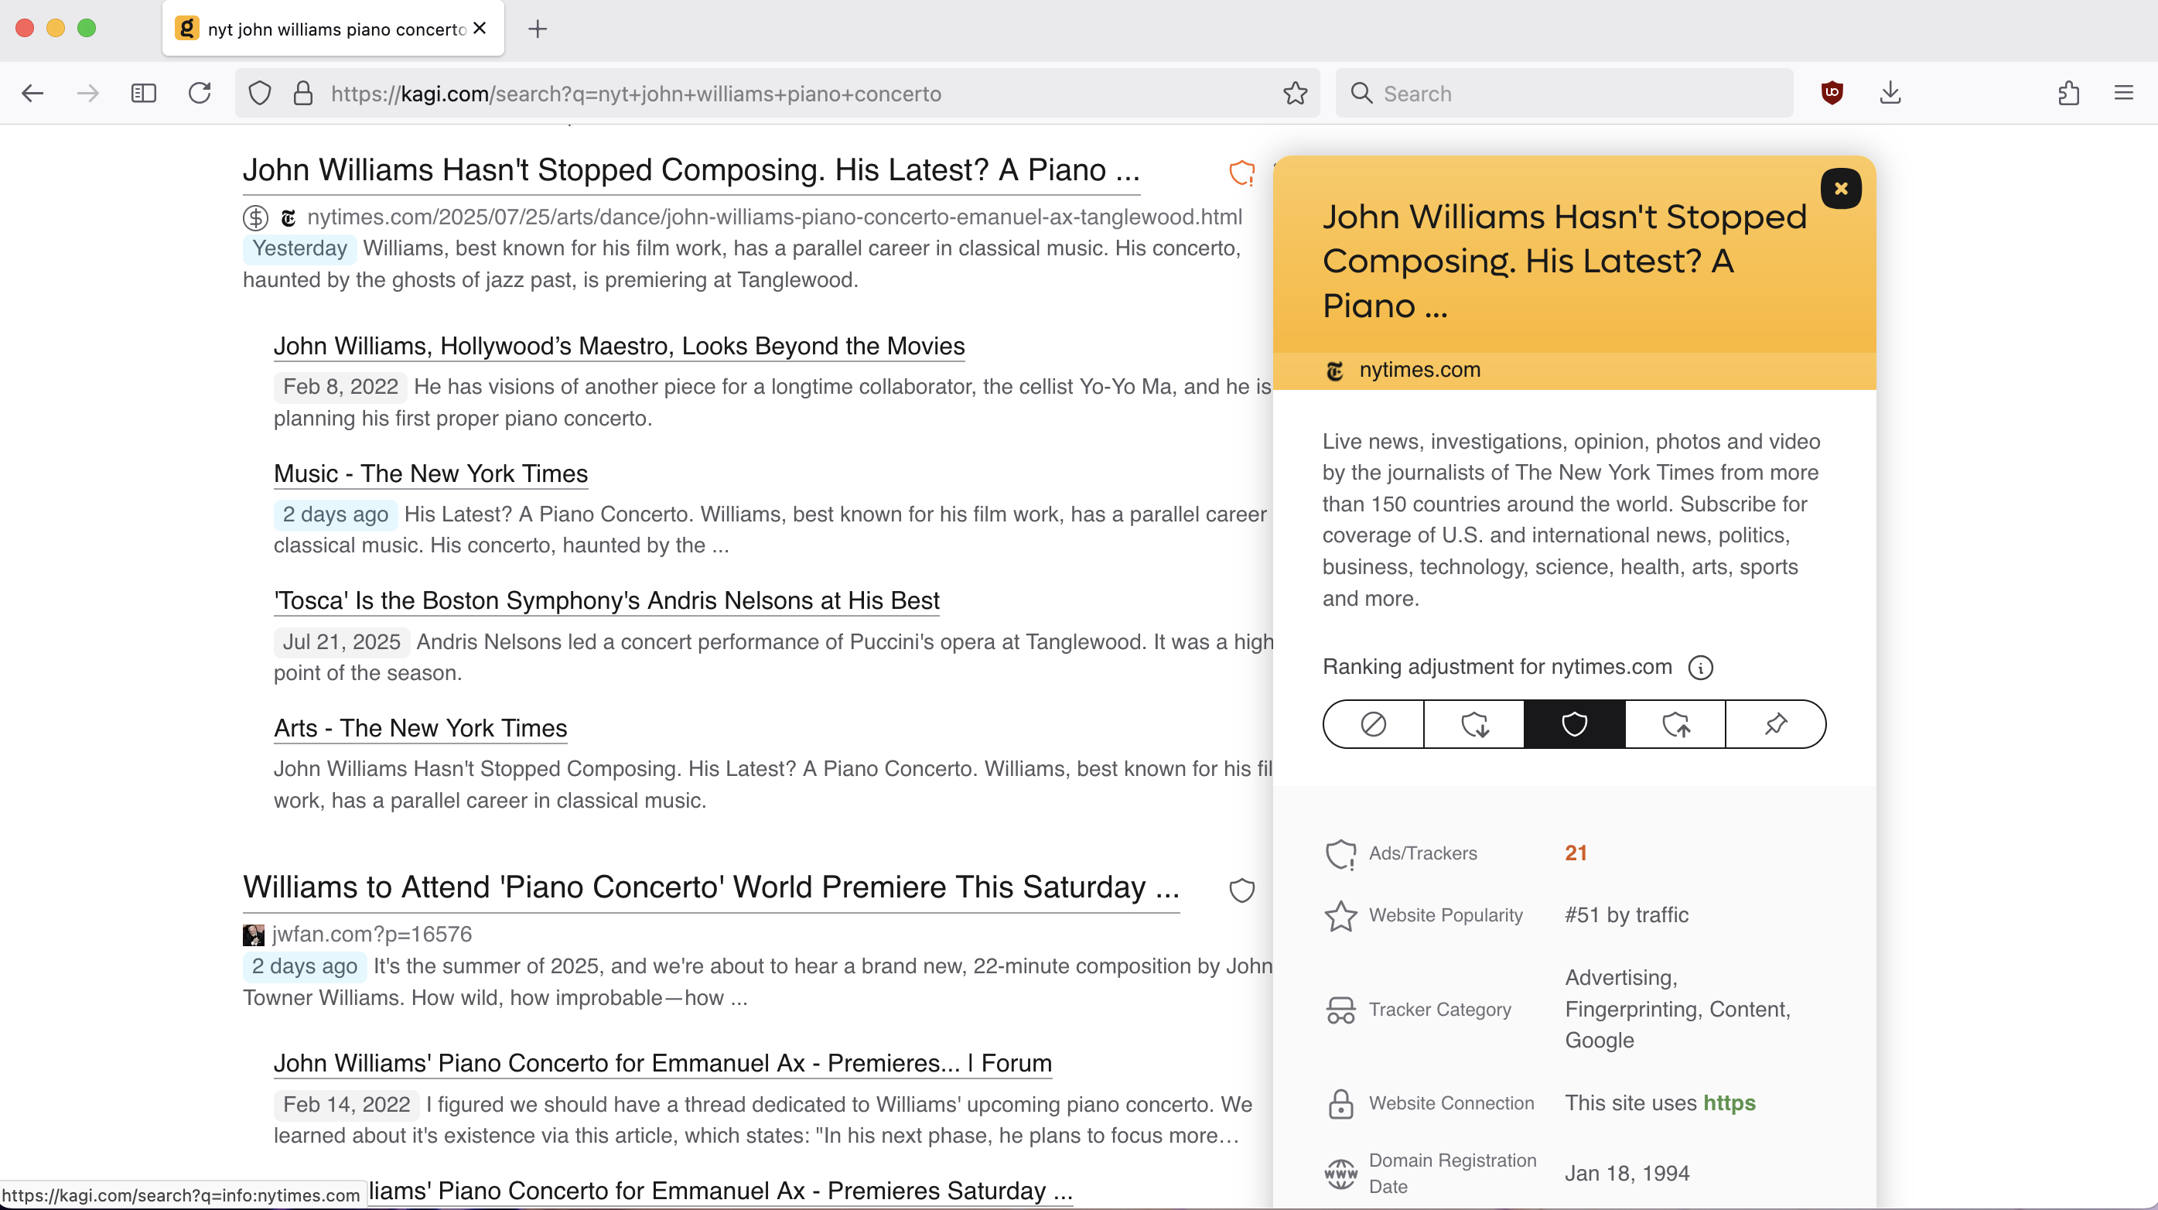
Task: Pin nytimes.com in ranking adjustment
Action: click(1775, 724)
